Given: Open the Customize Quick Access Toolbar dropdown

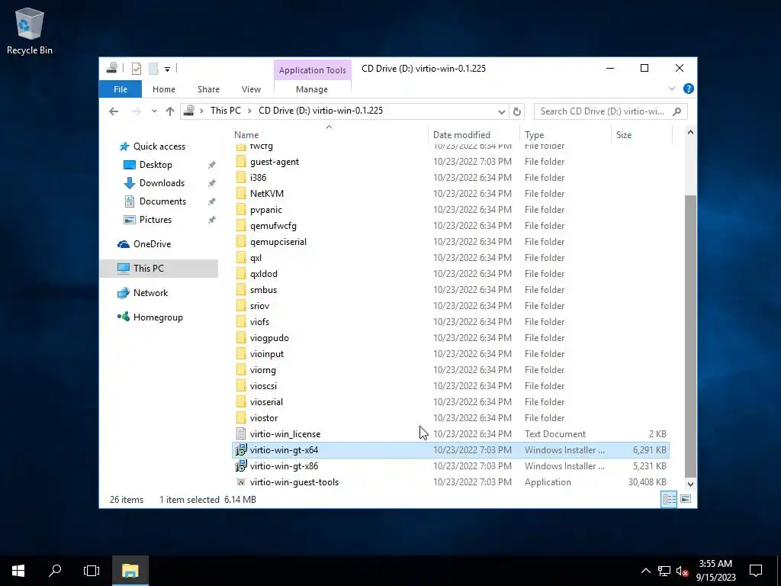Looking at the screenshot, I should pyautogui.click(x=167, y=69).
